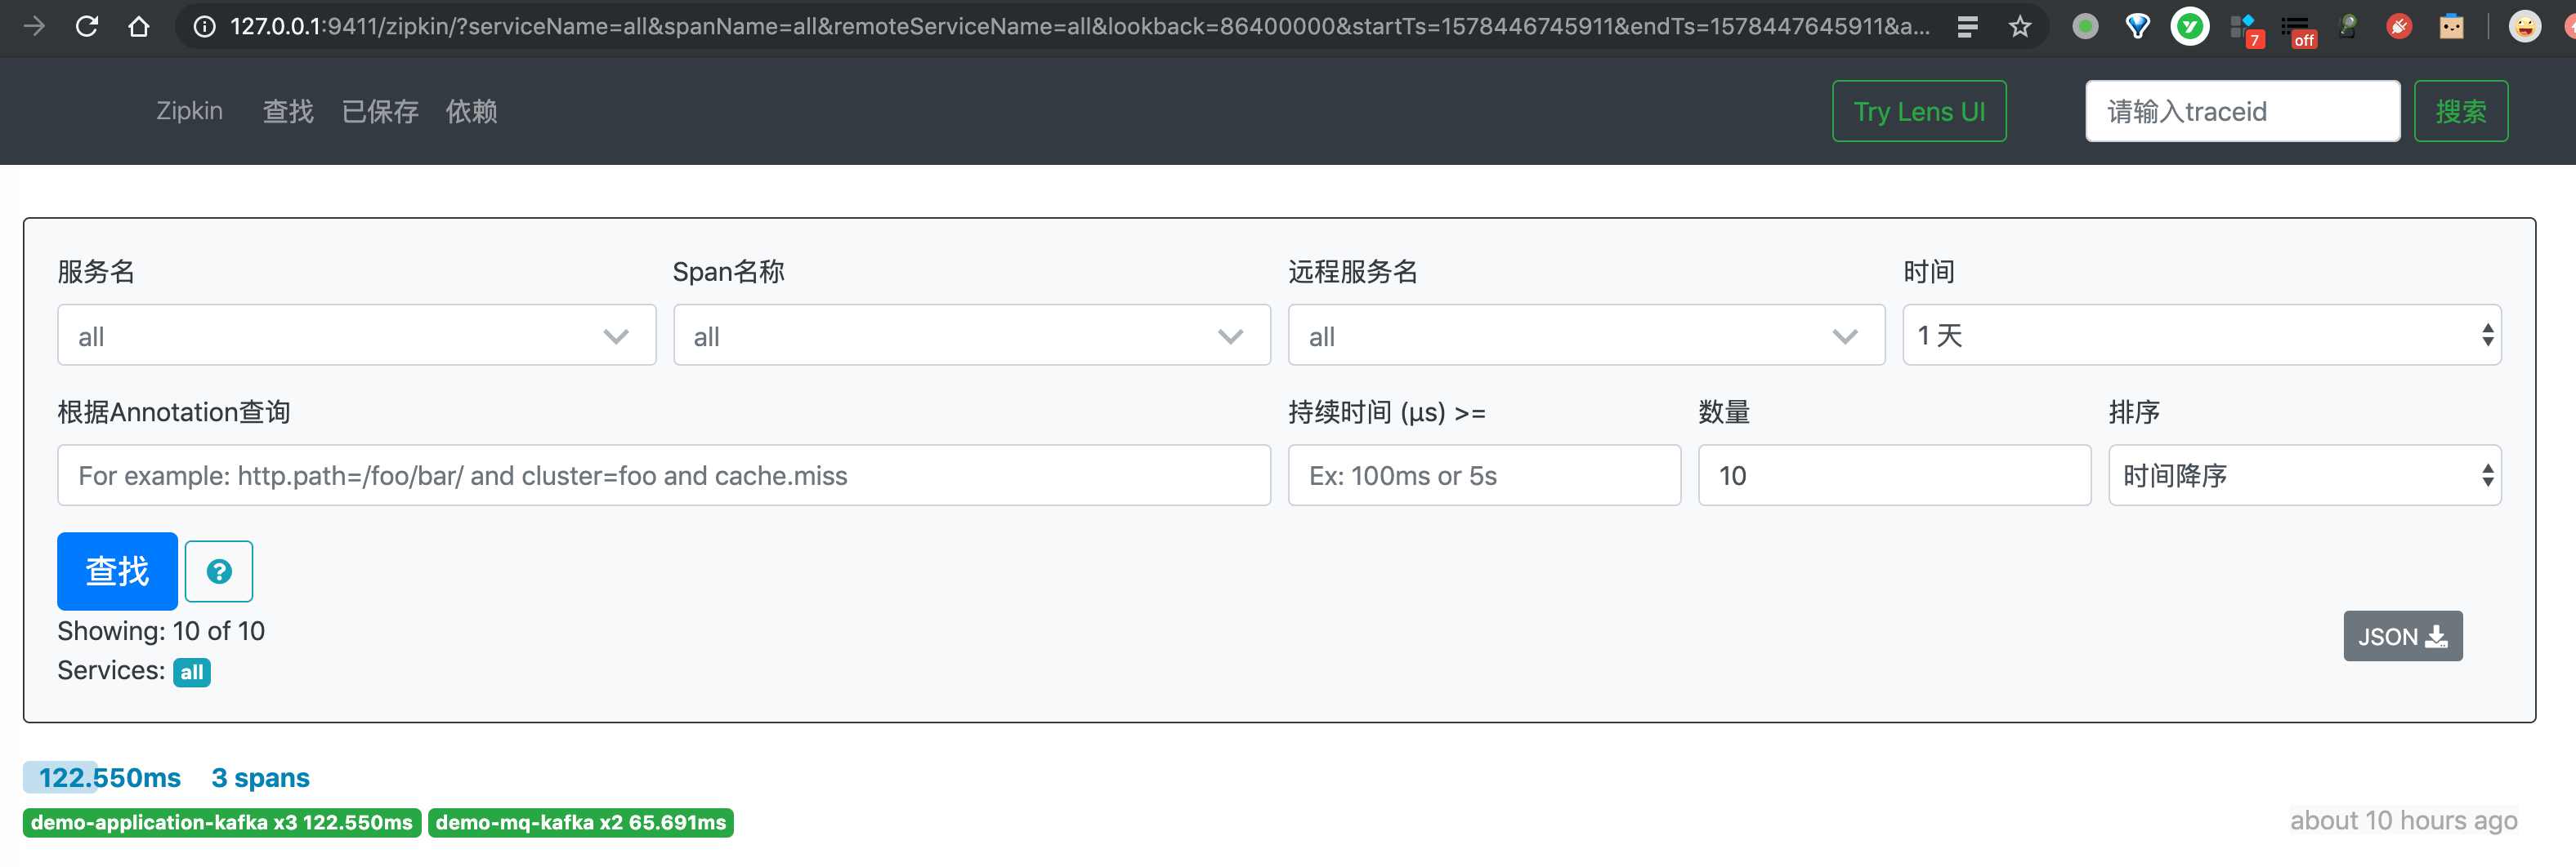2576x867 pixels.
Task: Open the smiley profile avatar
Action: coord(2525,27)
